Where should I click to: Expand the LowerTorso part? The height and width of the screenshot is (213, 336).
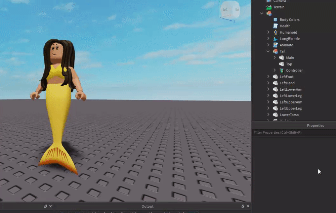268,115
